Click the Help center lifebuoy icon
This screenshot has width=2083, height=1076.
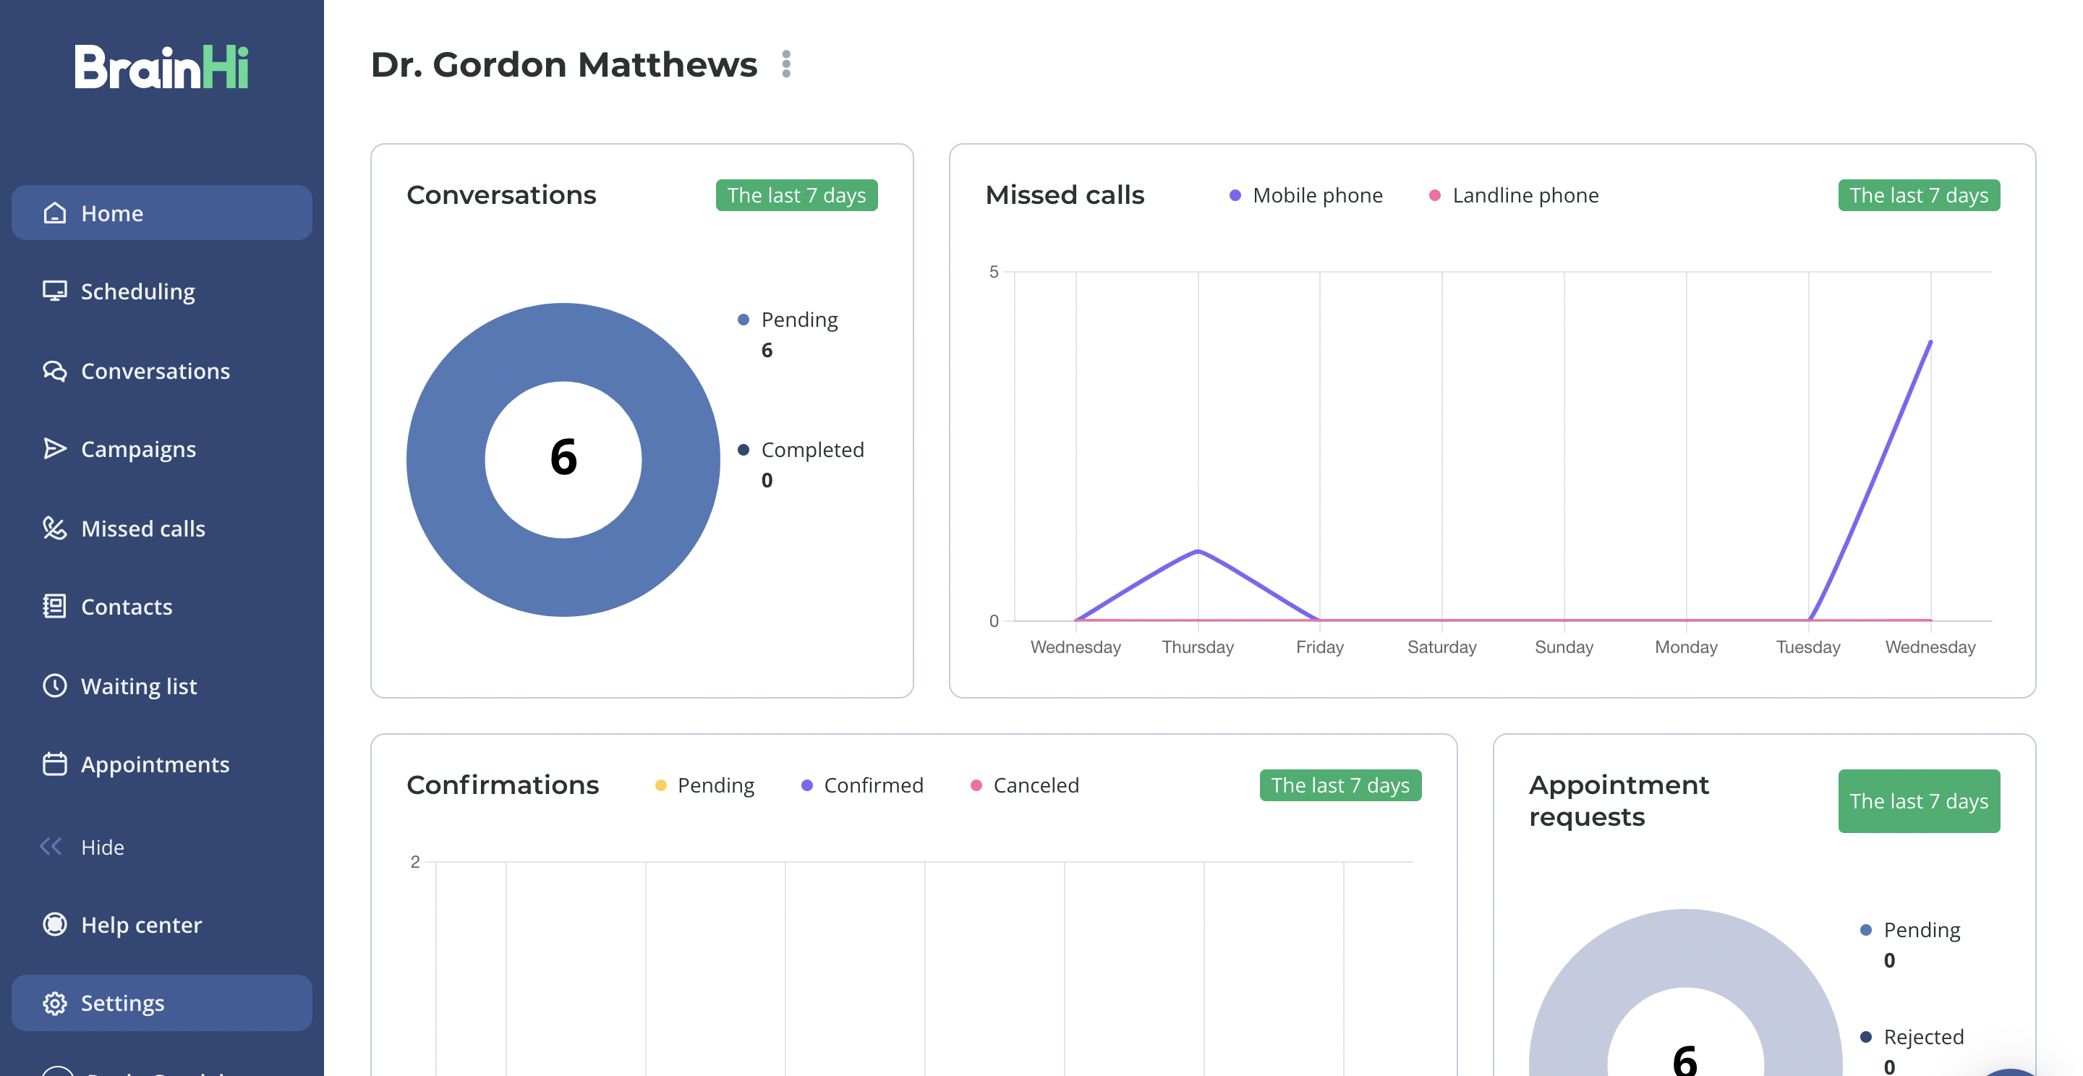click(54, 924)
